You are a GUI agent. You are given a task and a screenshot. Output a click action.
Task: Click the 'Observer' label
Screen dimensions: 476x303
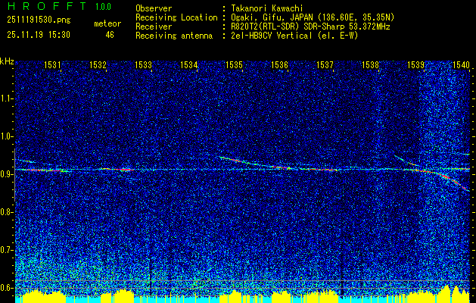tap(154, 8)
